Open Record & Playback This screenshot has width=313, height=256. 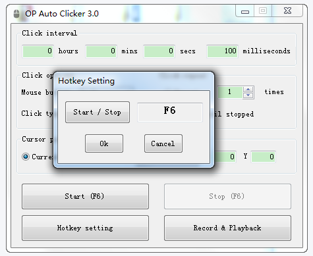pyautogui.click(x=227, y=228)
